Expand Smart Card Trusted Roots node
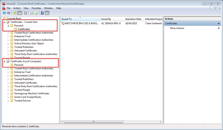 8,97
